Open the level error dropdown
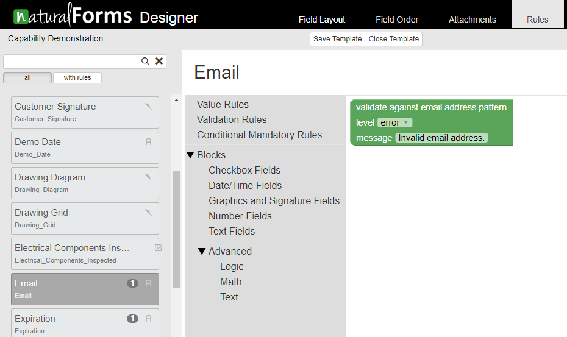The width and height of the screenshot is (567, 337). (x=394, y=122)
